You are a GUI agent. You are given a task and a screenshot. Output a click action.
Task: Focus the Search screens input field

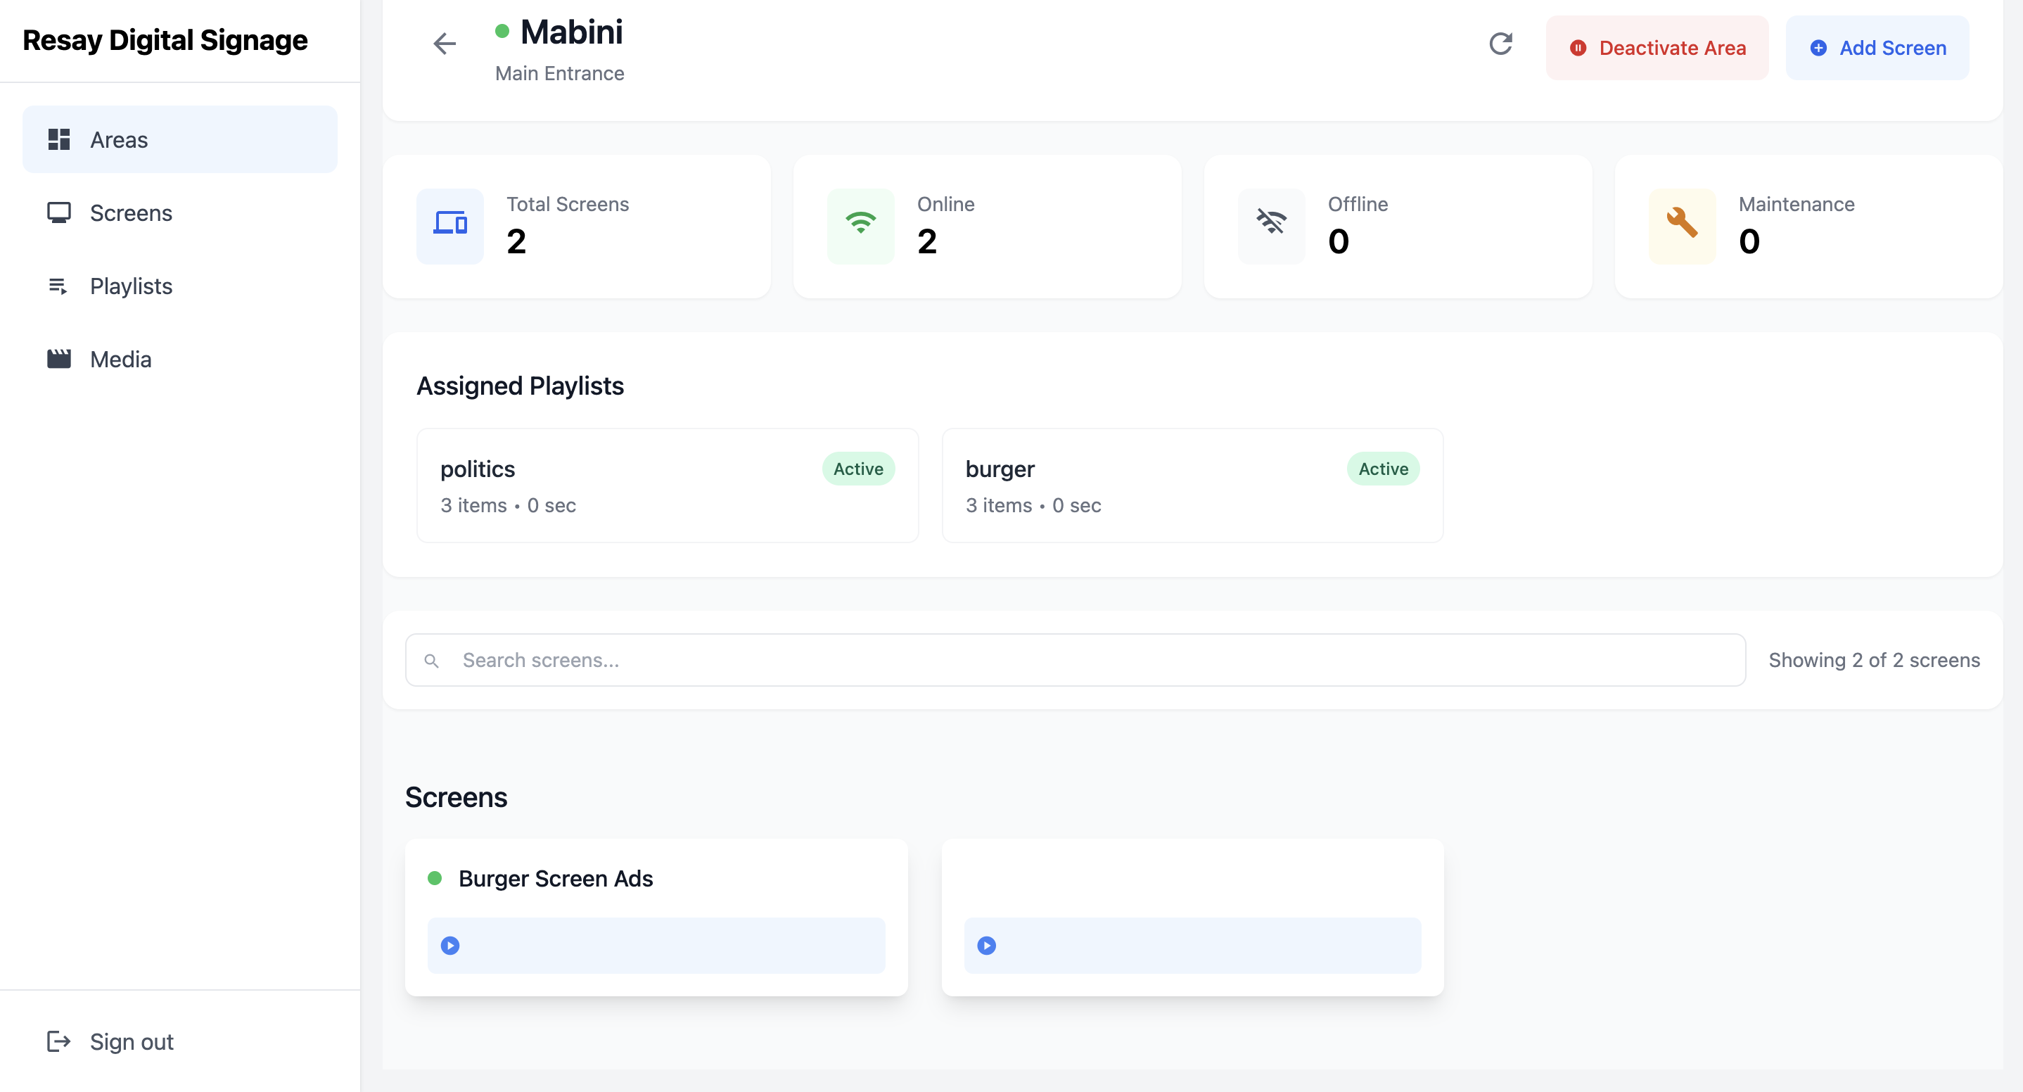[x=1075, y=661]
